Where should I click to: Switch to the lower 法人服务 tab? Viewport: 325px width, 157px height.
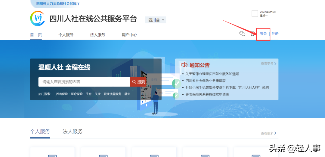(73, 132)
